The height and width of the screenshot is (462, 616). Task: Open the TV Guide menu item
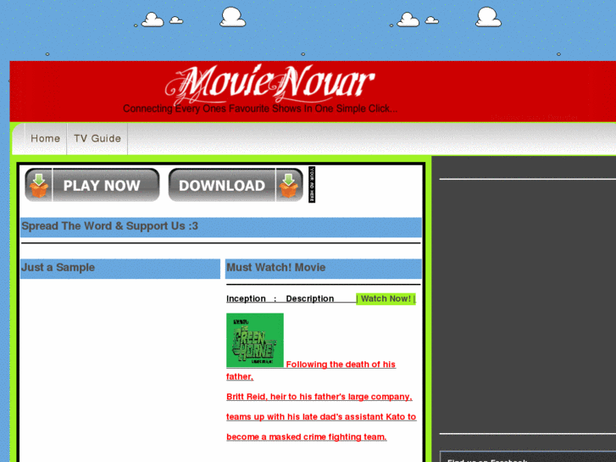[x=97, y=138]
